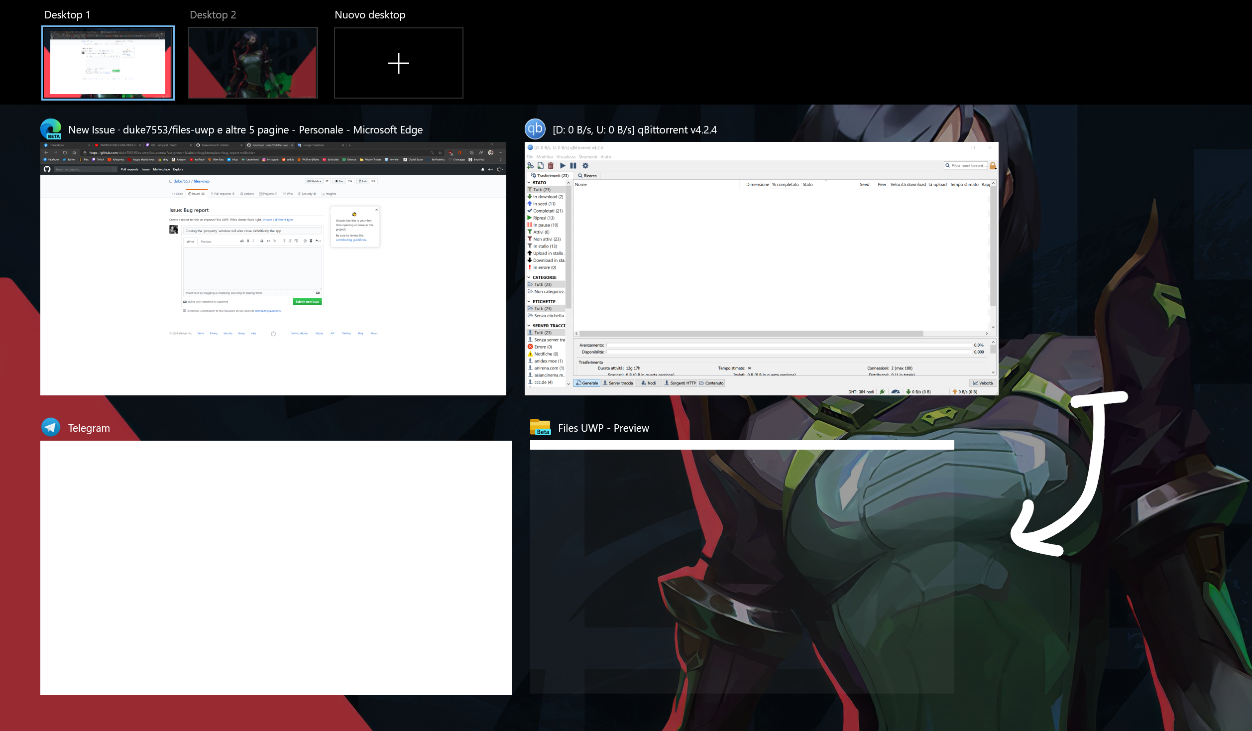This screenshot has width=1252, height=731.
Task: Click the red trash delete icon in qBittorrent
Action: pos(551,166)
